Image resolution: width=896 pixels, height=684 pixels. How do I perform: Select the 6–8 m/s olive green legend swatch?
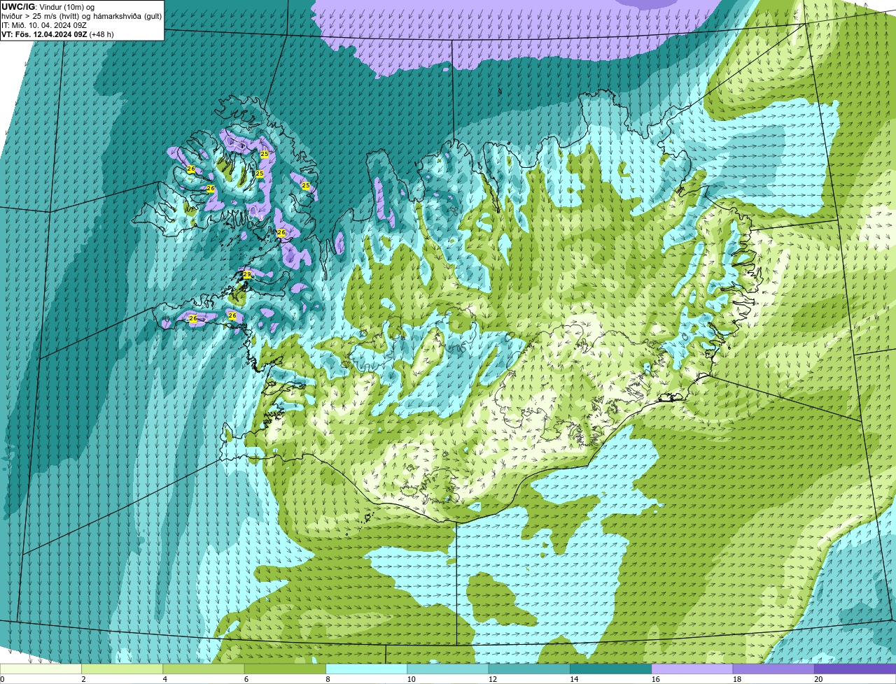pos(285,669)
